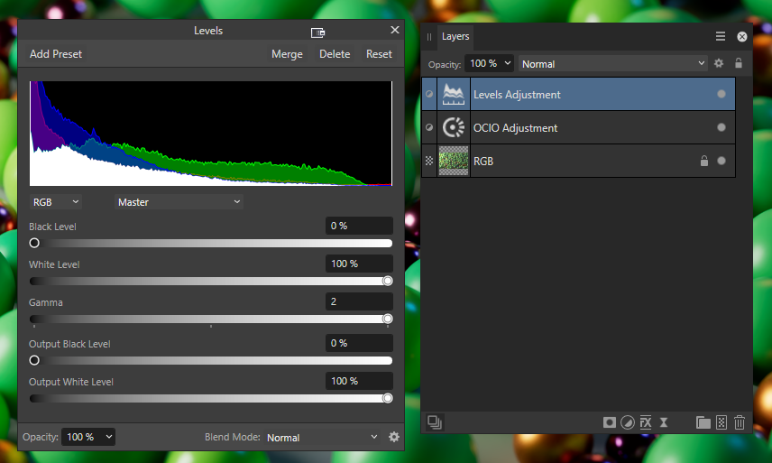Click the Output Black Level slider handle
This screenshot has height=463, width=772.
34,360
